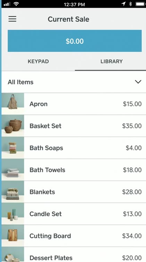Add Blankets item to sale
This screenshot has height=262, width=146.
point(74,192)
